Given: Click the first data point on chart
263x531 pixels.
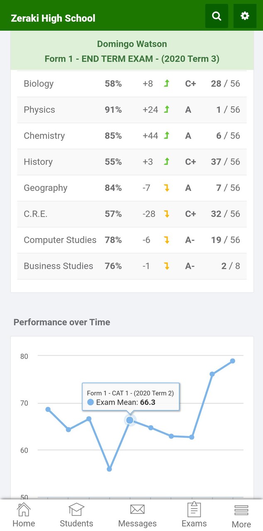Looking at the screenshot, I should [x=48, y=409].
